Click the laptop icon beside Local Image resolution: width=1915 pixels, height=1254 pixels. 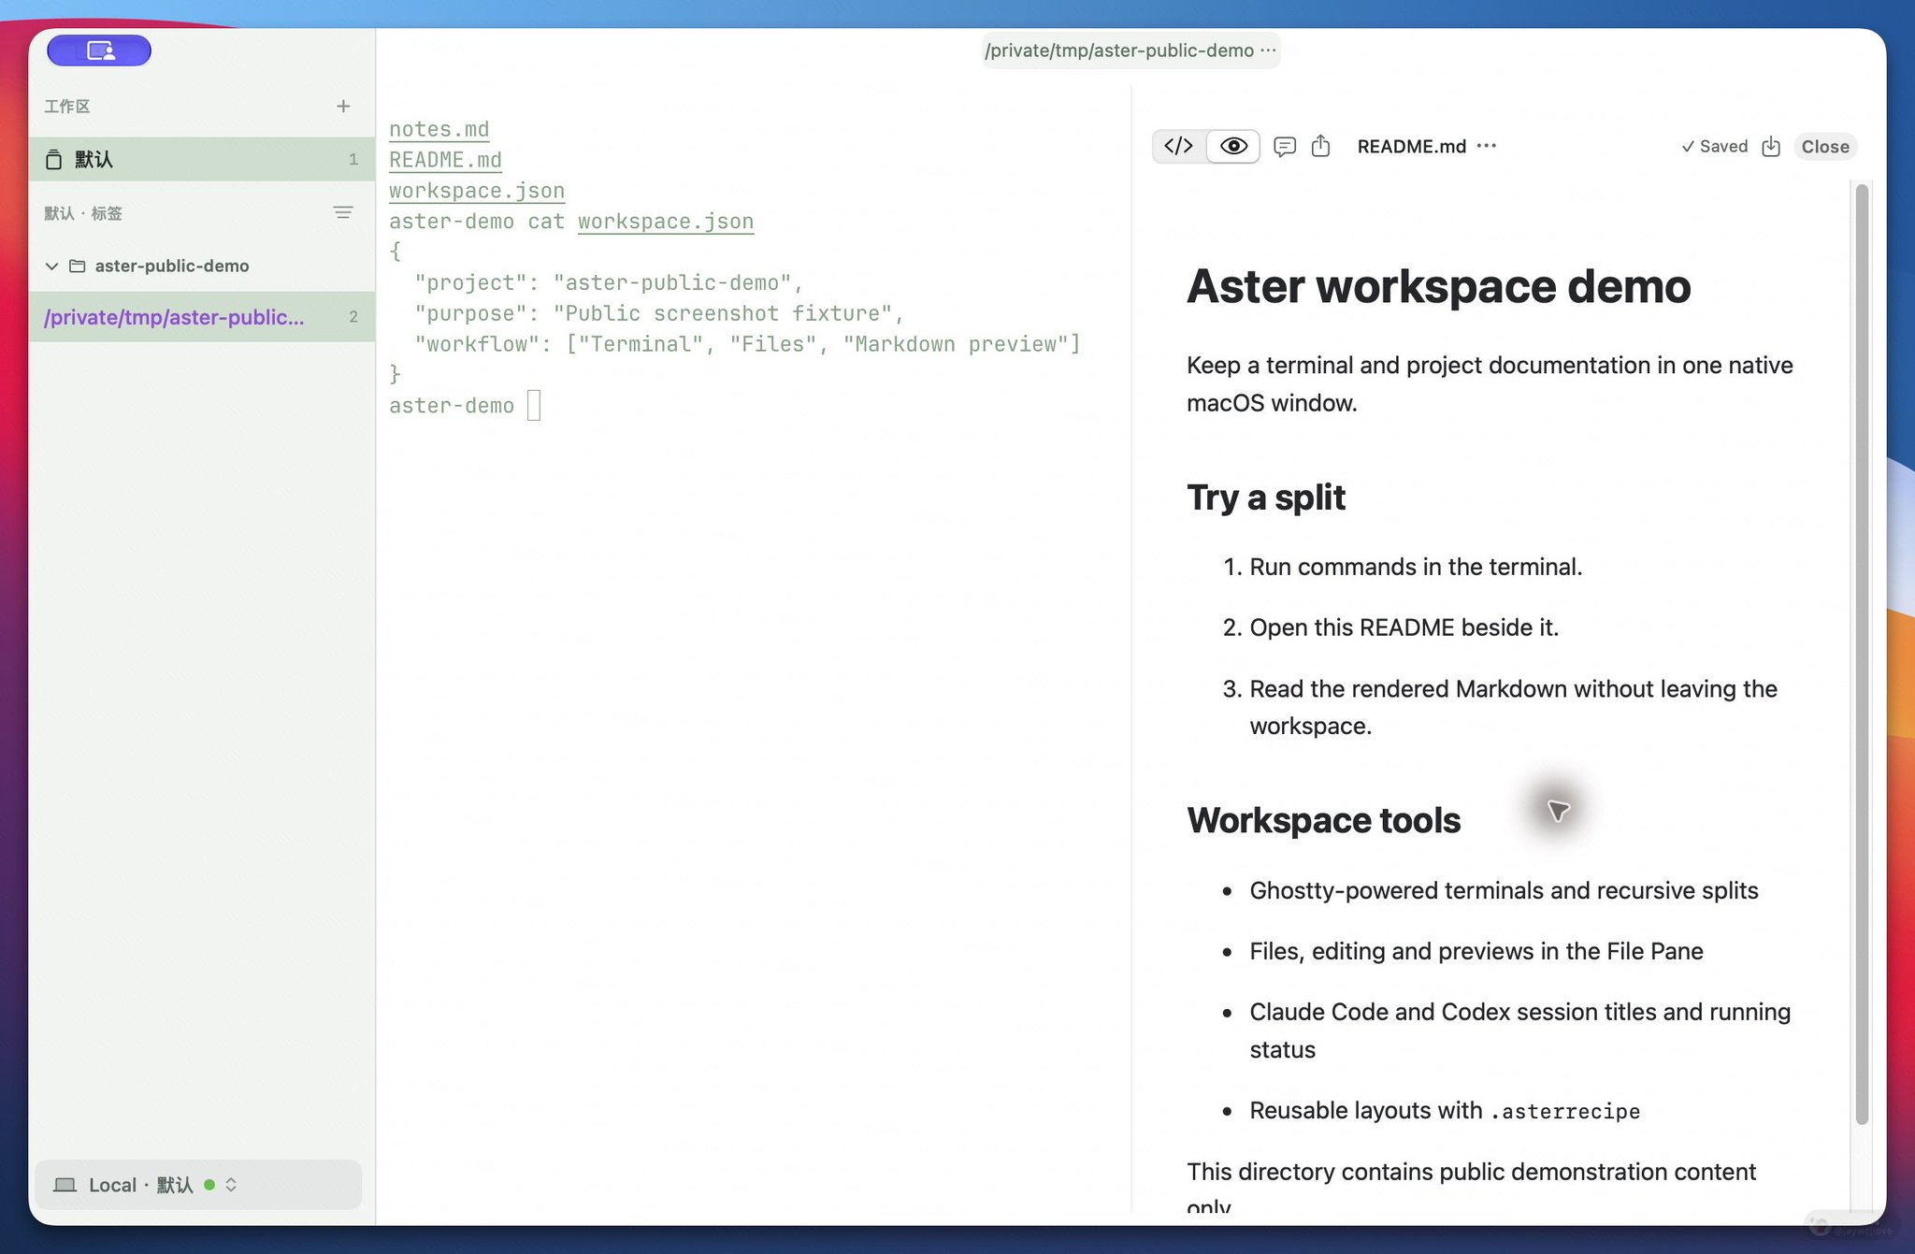click(x=65, y=1185)
